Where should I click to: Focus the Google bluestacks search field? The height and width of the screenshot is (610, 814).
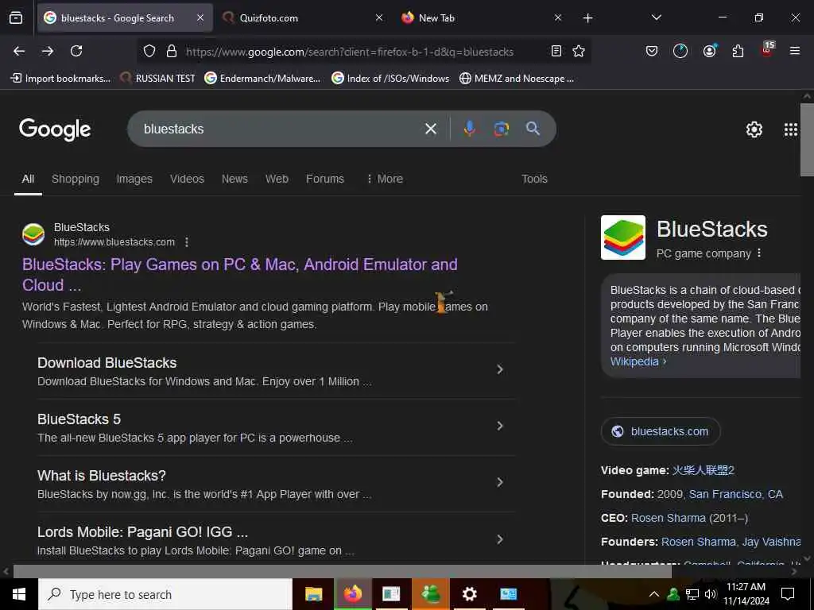click(281, 129)
